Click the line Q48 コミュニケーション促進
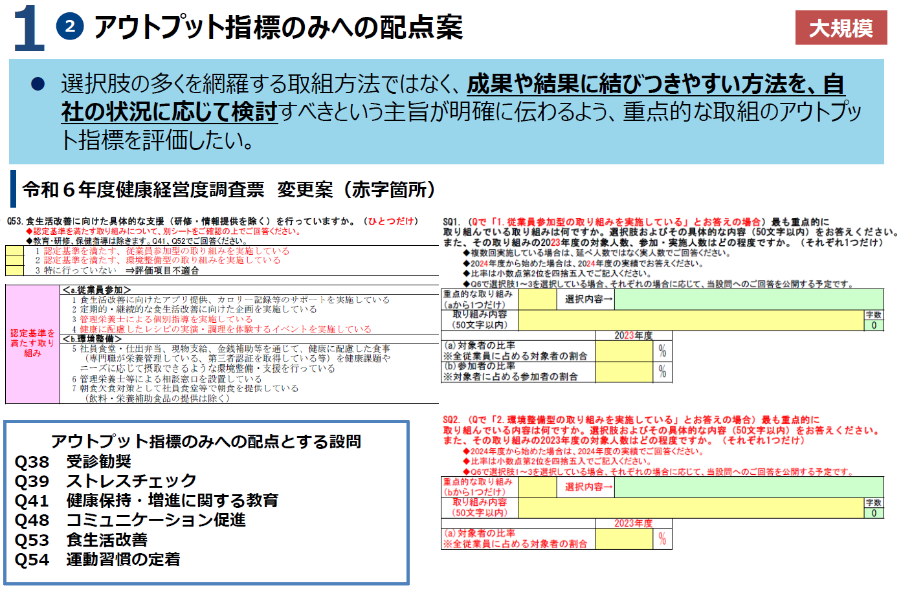The height and width of the screenshot is (590, 901). (130, 519)
